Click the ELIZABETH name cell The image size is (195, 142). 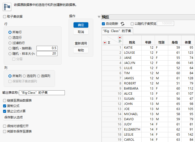[x=132, y=129]
